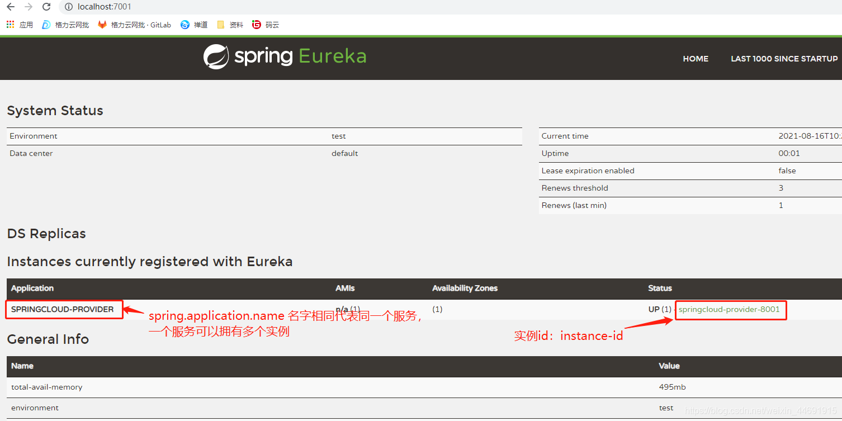Image resolution: width=842 pixels, height=421 pixels.
Task: Click the Renews threshold label
Action: pyautogui.click(x=575, y=188)
